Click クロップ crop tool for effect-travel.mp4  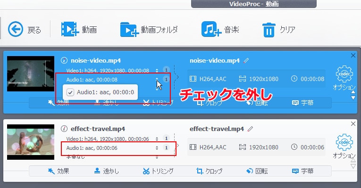pyautogui.click(x=209, y=171)
